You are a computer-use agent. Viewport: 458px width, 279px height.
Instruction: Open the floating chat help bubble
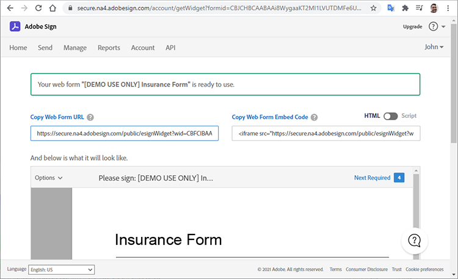(x=415, y=241)
